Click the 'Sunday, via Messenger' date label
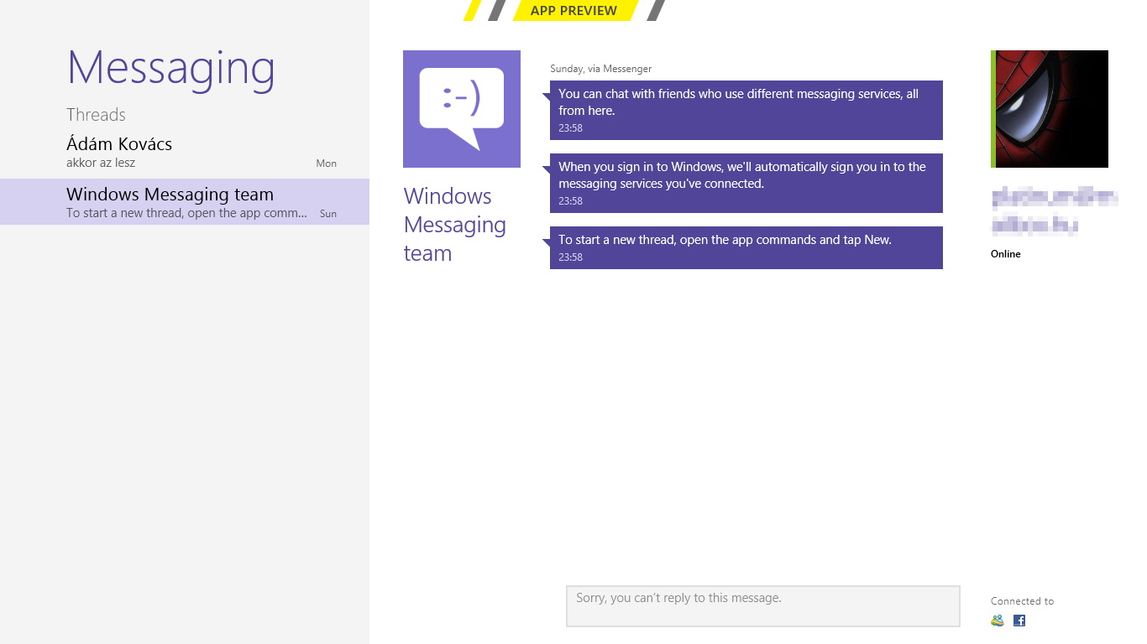Viewport: 1147px width, 644px height. (601, 69)
